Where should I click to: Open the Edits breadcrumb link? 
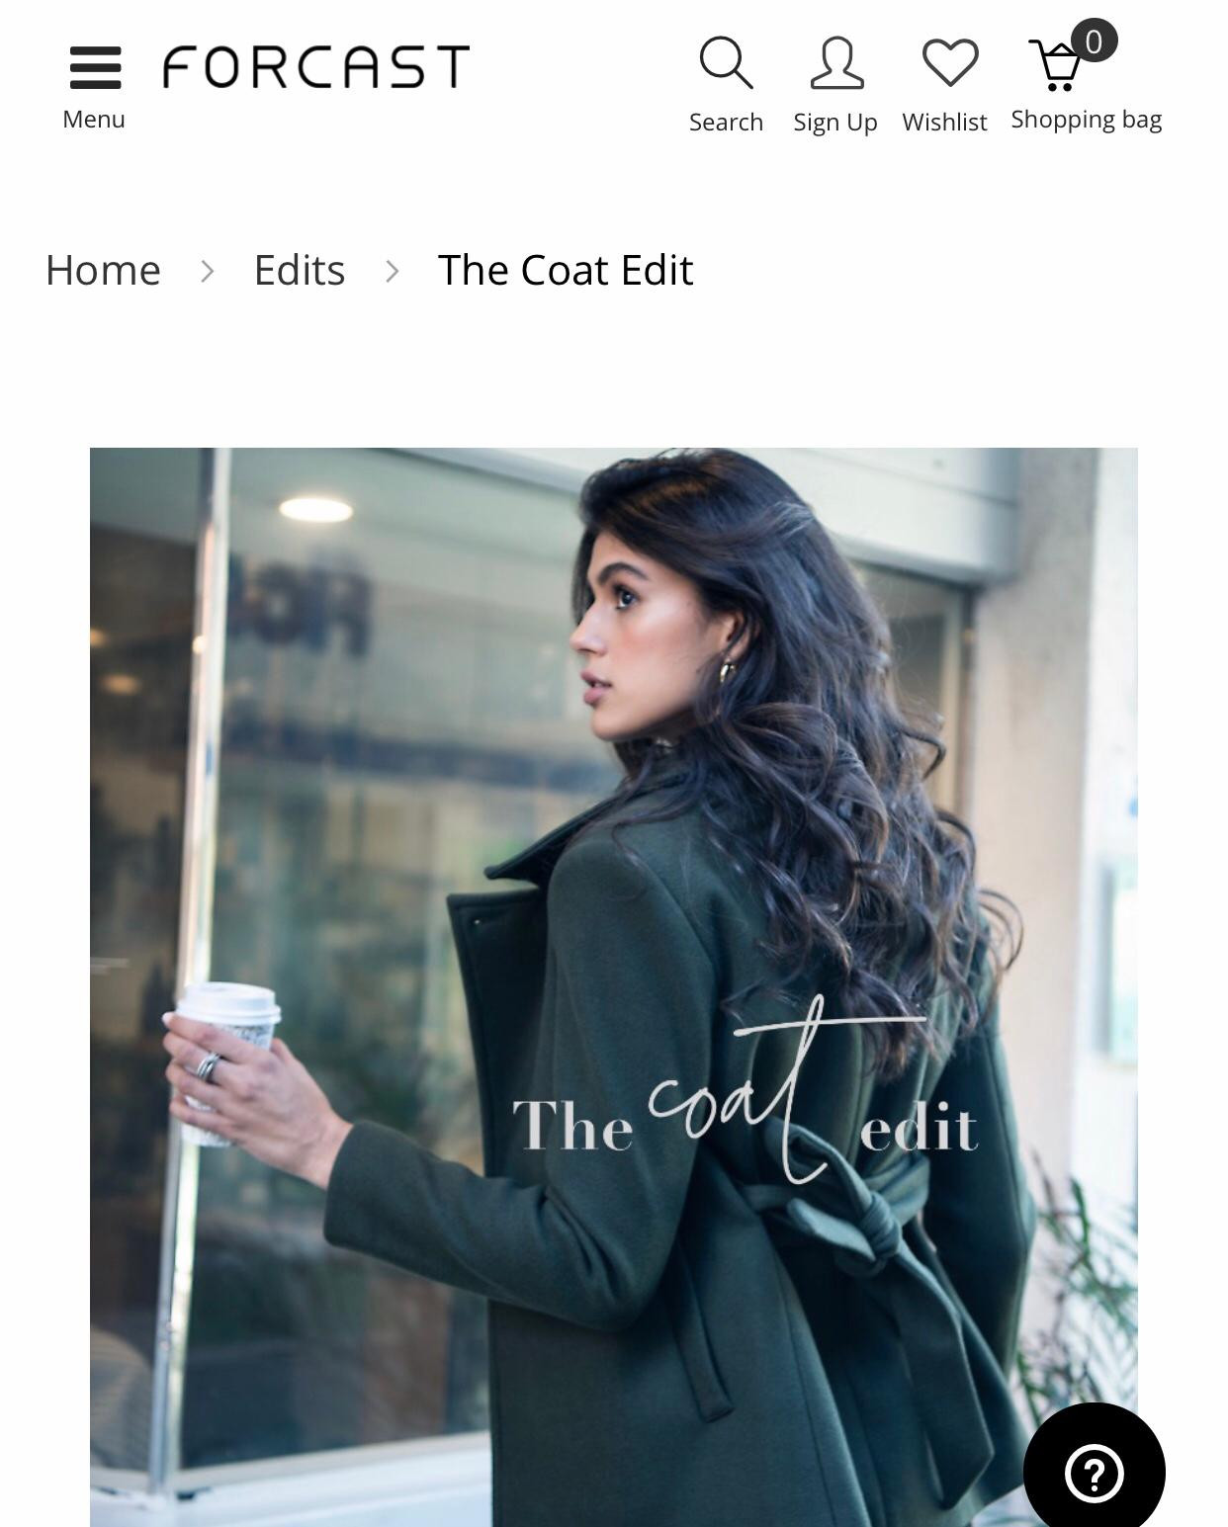click(x=300, y=270)
